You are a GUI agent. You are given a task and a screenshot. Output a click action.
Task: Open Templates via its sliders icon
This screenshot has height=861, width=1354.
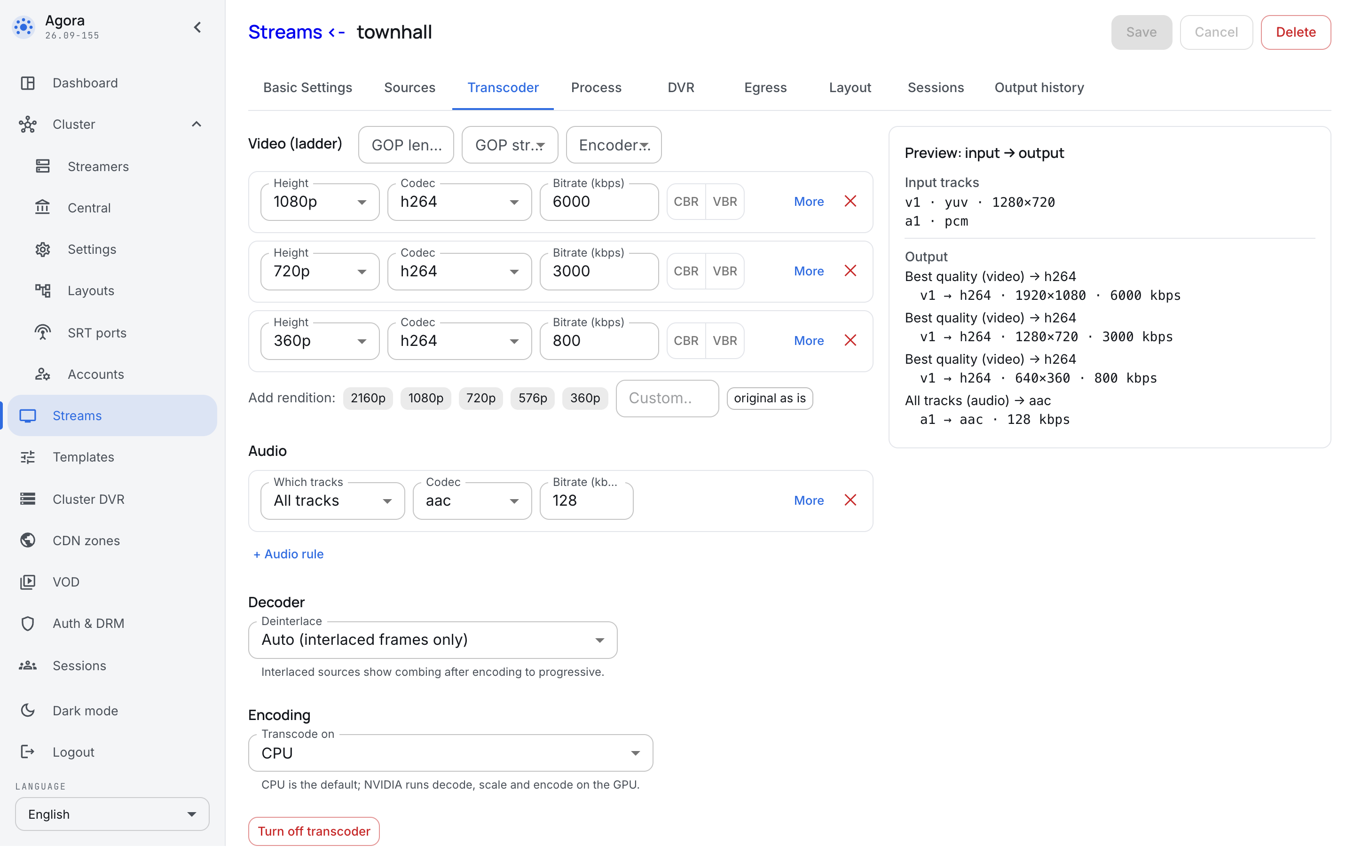(x=28, y=457)
